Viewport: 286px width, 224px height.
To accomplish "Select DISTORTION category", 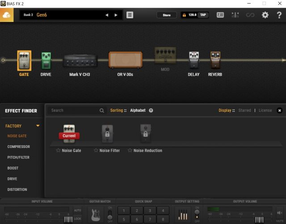I will point(17,190).
